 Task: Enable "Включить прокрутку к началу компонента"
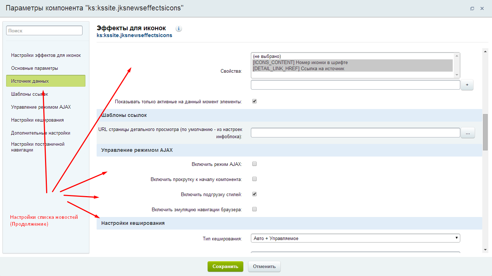pyautogui.click(x=254, y=179)
